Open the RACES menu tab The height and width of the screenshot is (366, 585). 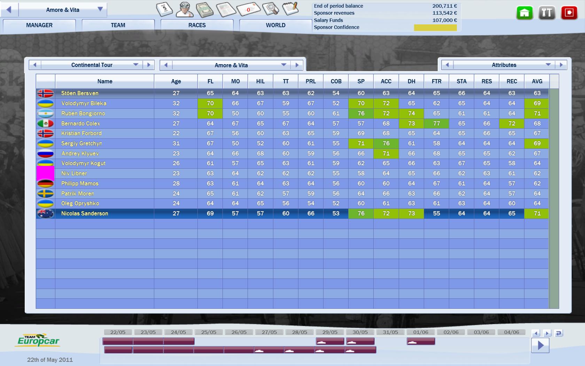(x=197, y=25)
